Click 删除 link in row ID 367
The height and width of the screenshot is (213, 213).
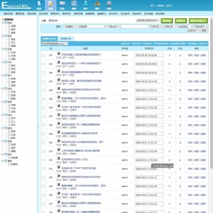203,55
